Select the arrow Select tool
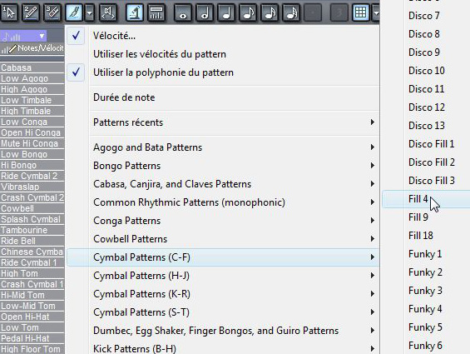The height and width of the screenshot is (354, 470). [x=10, y=12]
